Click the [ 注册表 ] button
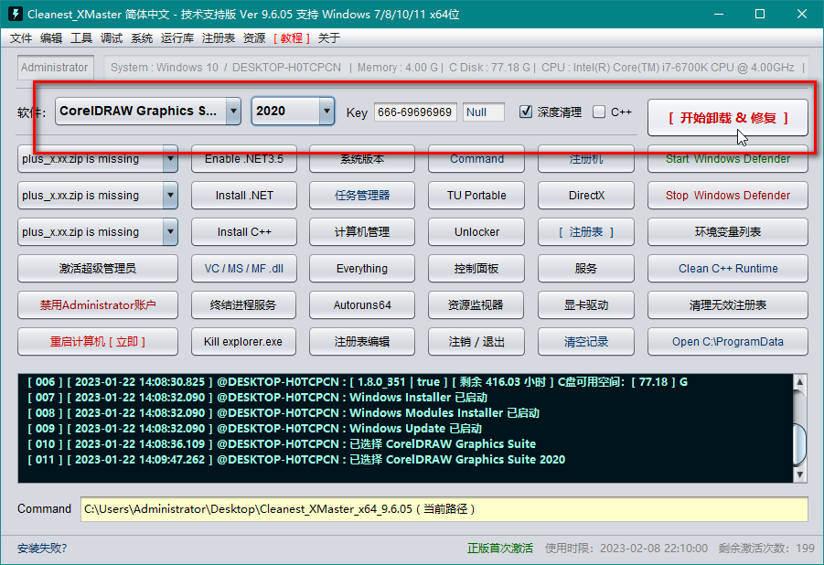Viewport: 824px width, 565px height. (586, 232)
